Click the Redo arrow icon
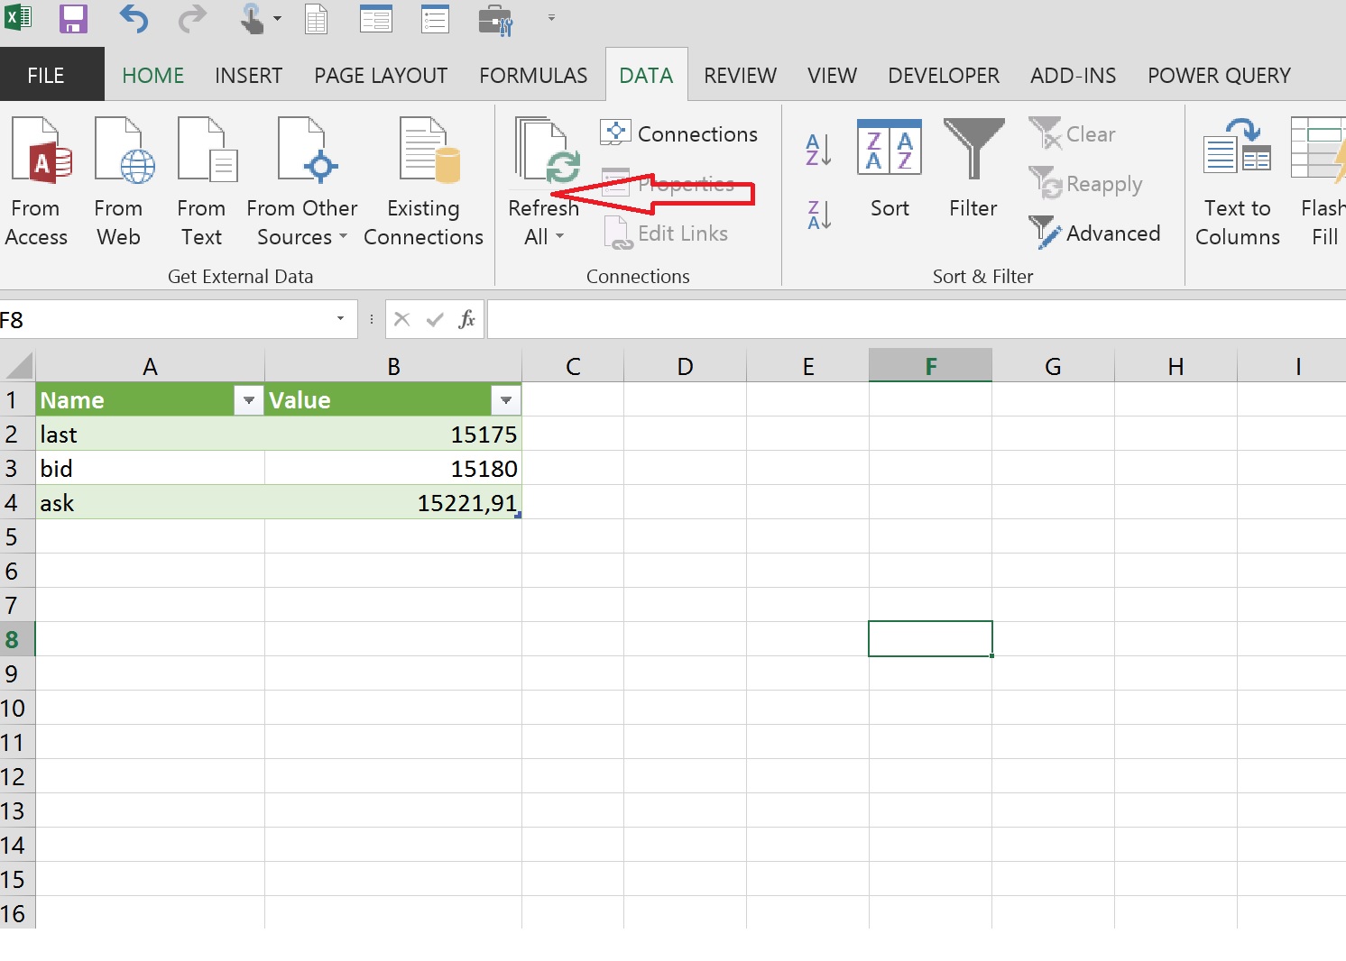Screen dimensions: 1346x961 [191, 18]
